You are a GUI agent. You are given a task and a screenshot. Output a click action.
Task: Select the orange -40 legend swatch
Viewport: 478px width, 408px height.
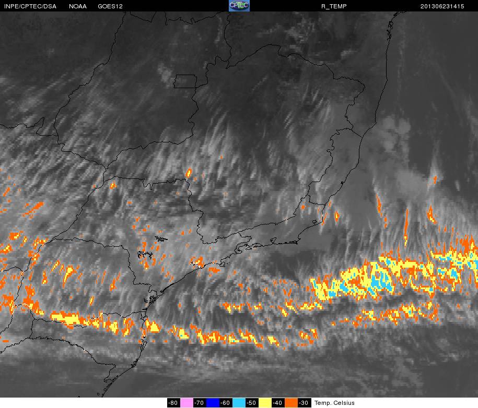[291, 403]
